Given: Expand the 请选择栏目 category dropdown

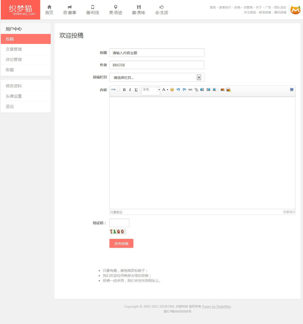Looking at the screenshot, I should (199, 77).
